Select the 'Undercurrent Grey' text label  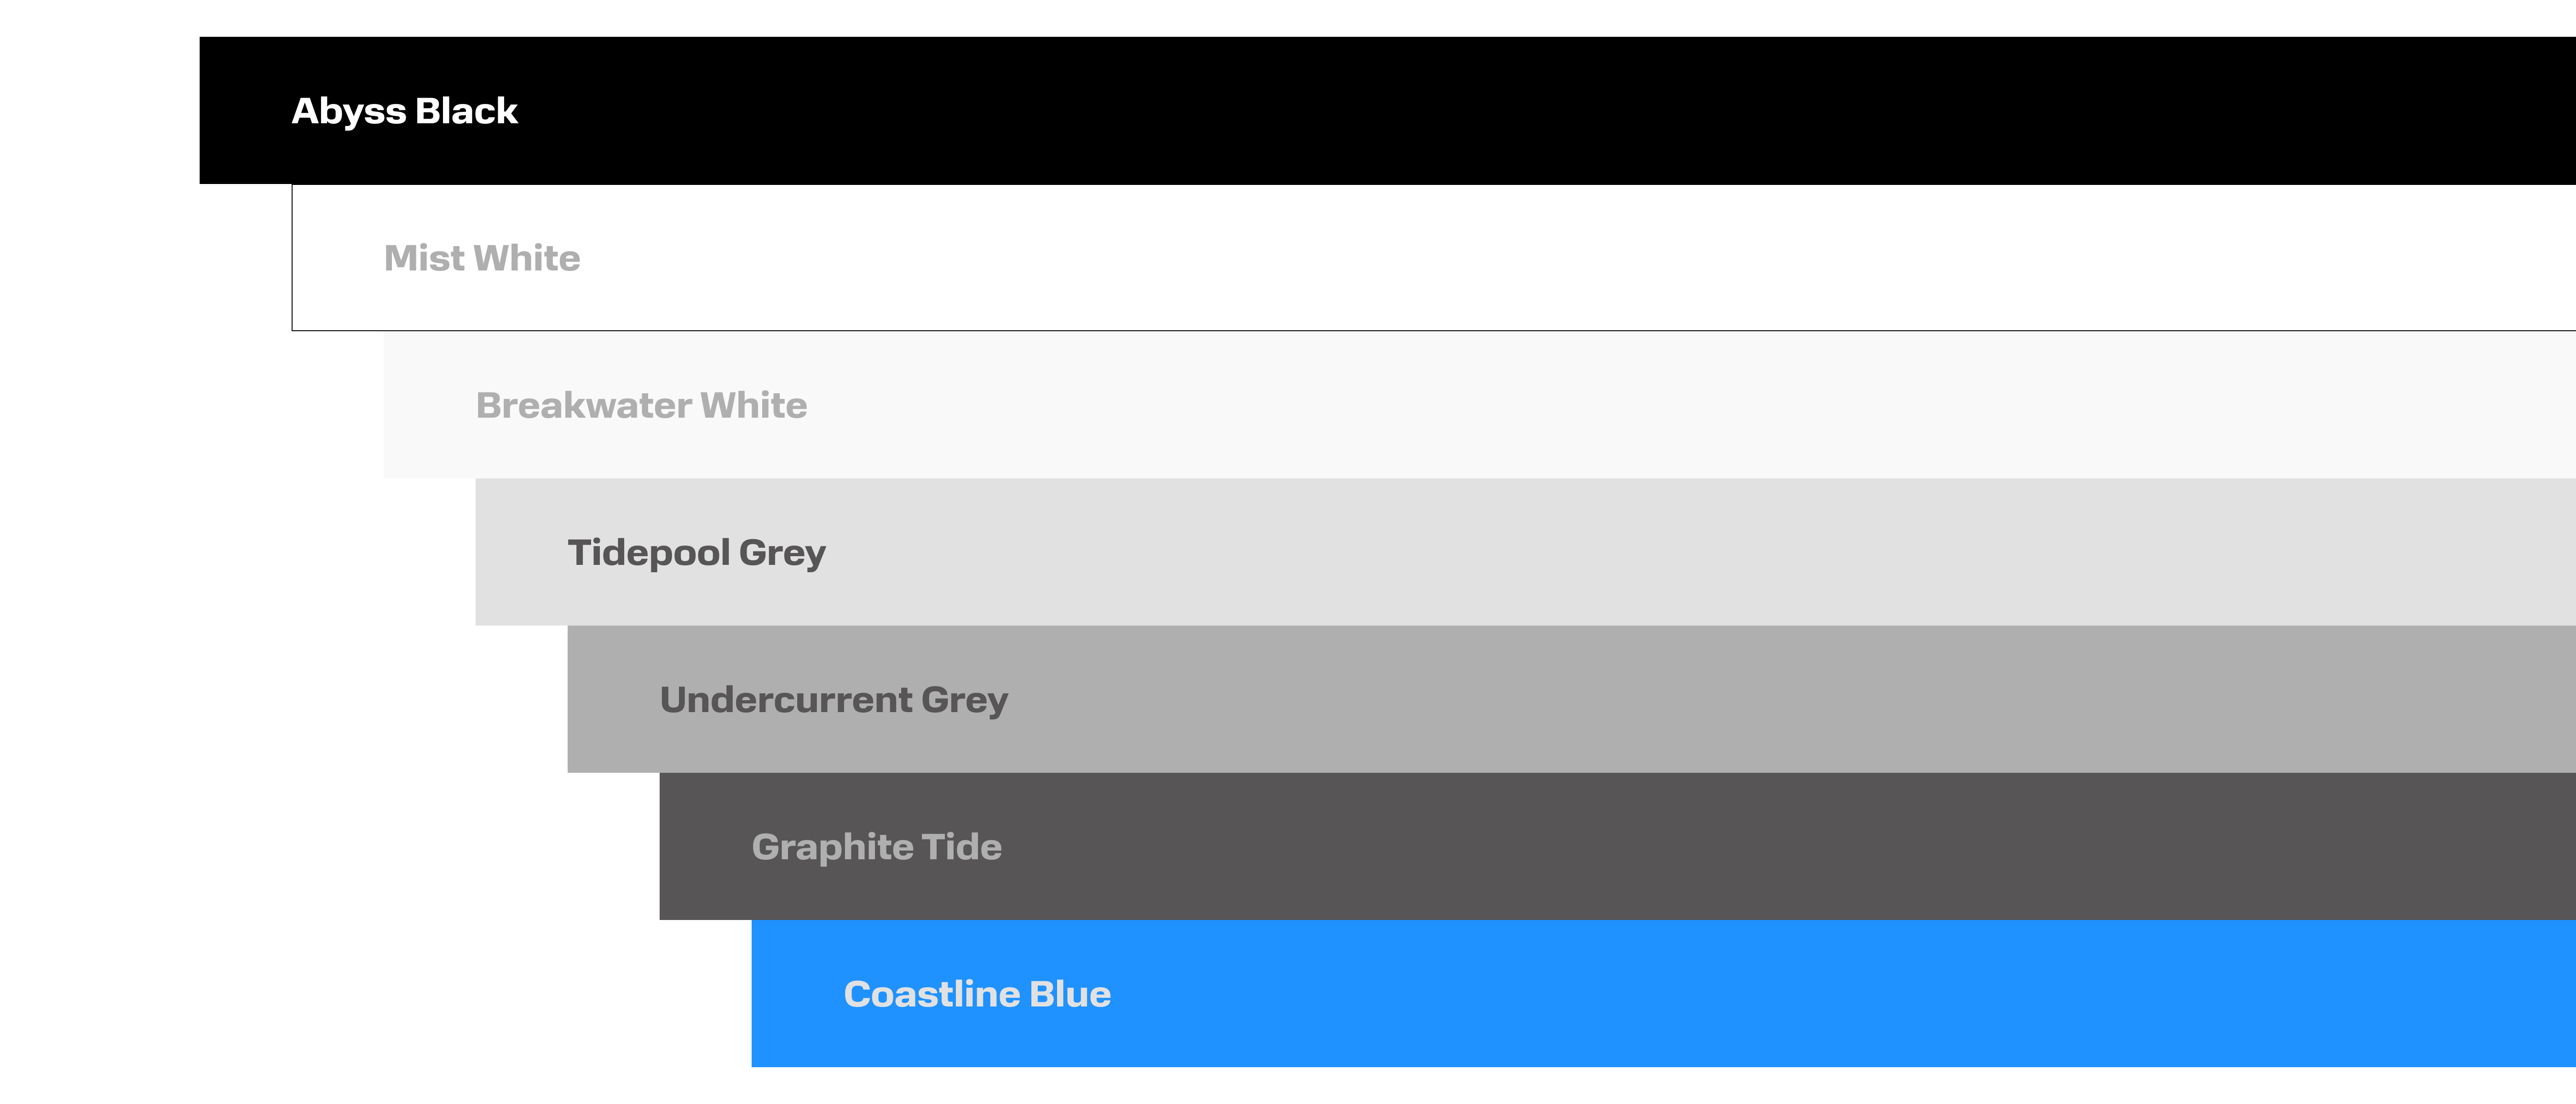(833, 700)
